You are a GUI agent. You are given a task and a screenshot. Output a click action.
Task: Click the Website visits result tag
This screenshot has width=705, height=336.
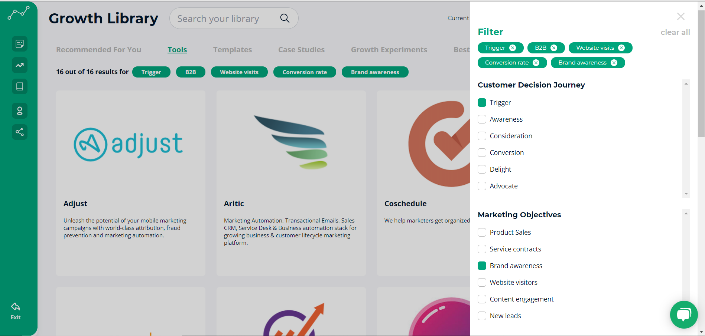coord(239,72)
